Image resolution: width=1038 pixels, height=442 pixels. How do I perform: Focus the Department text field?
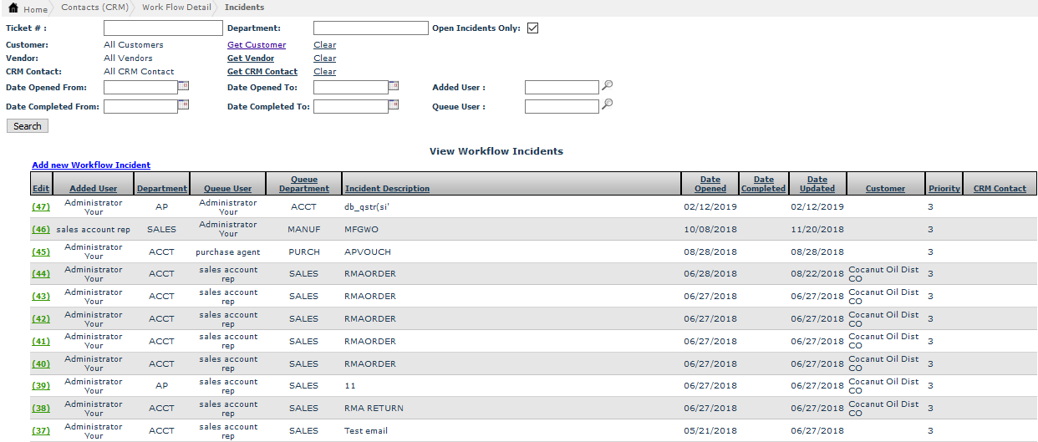370,28
